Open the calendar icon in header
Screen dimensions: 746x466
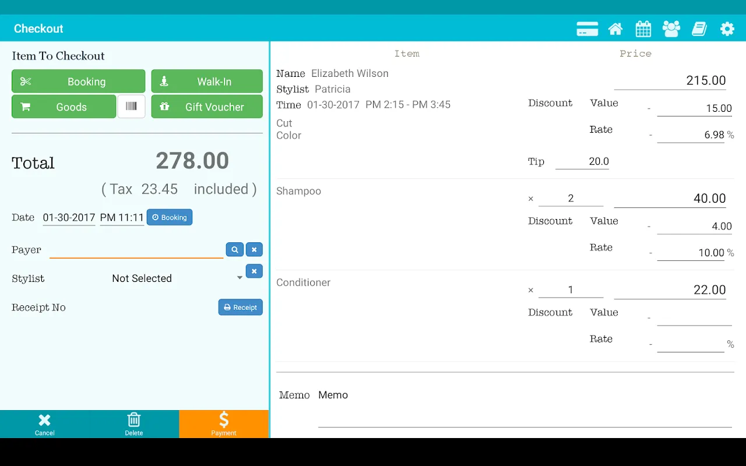point(643,29)
